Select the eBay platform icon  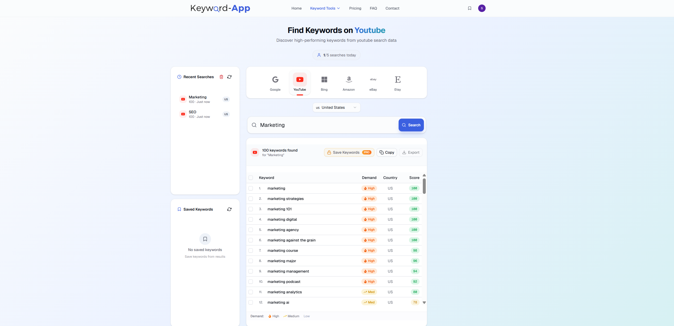pos(373,79)
